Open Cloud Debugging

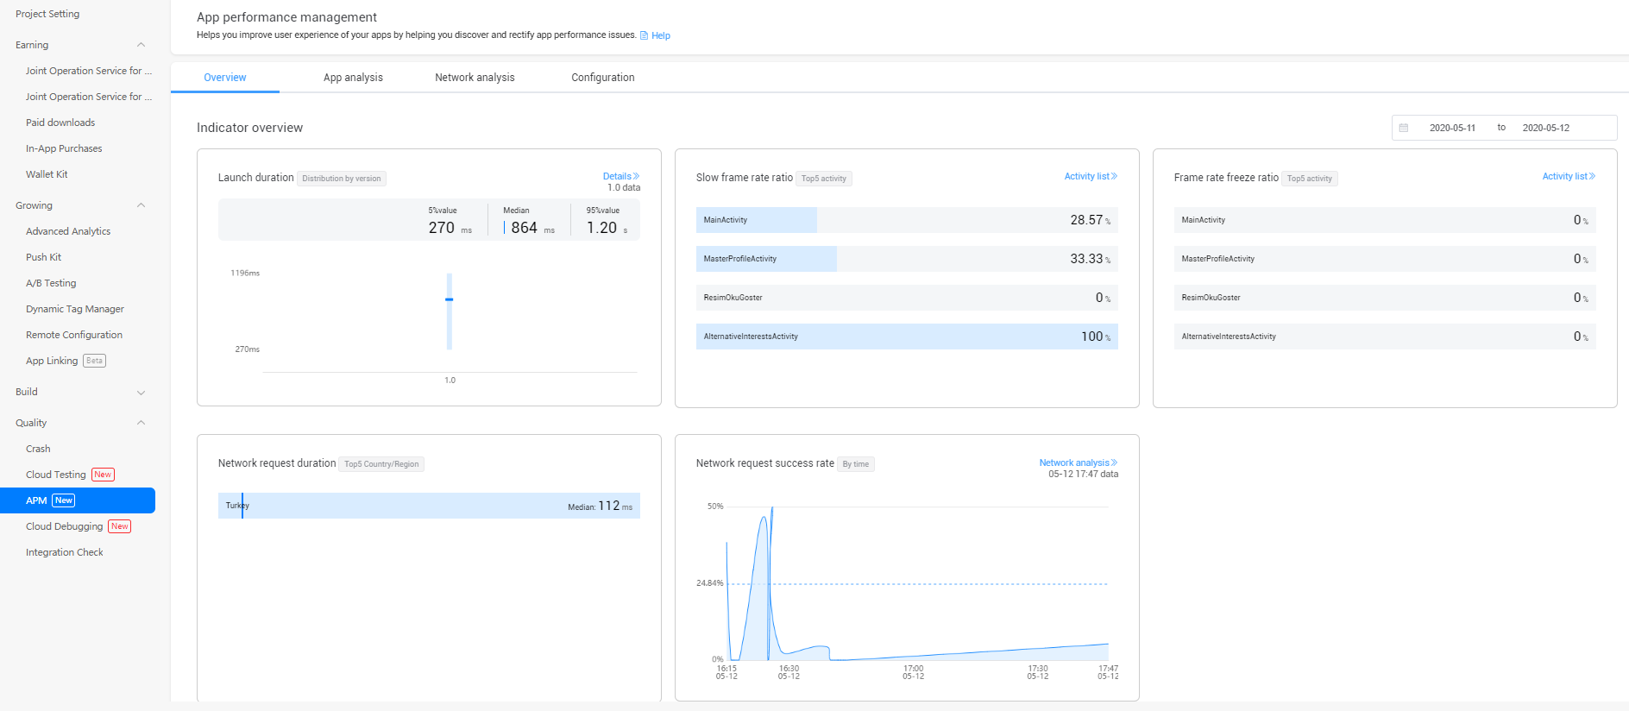[65, 526]
